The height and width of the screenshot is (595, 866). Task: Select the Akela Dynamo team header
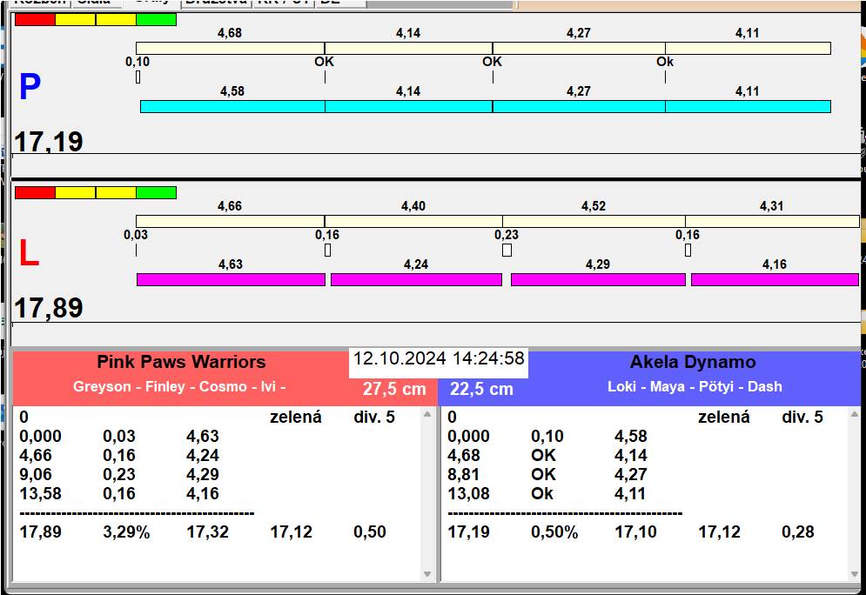point(693,362)
